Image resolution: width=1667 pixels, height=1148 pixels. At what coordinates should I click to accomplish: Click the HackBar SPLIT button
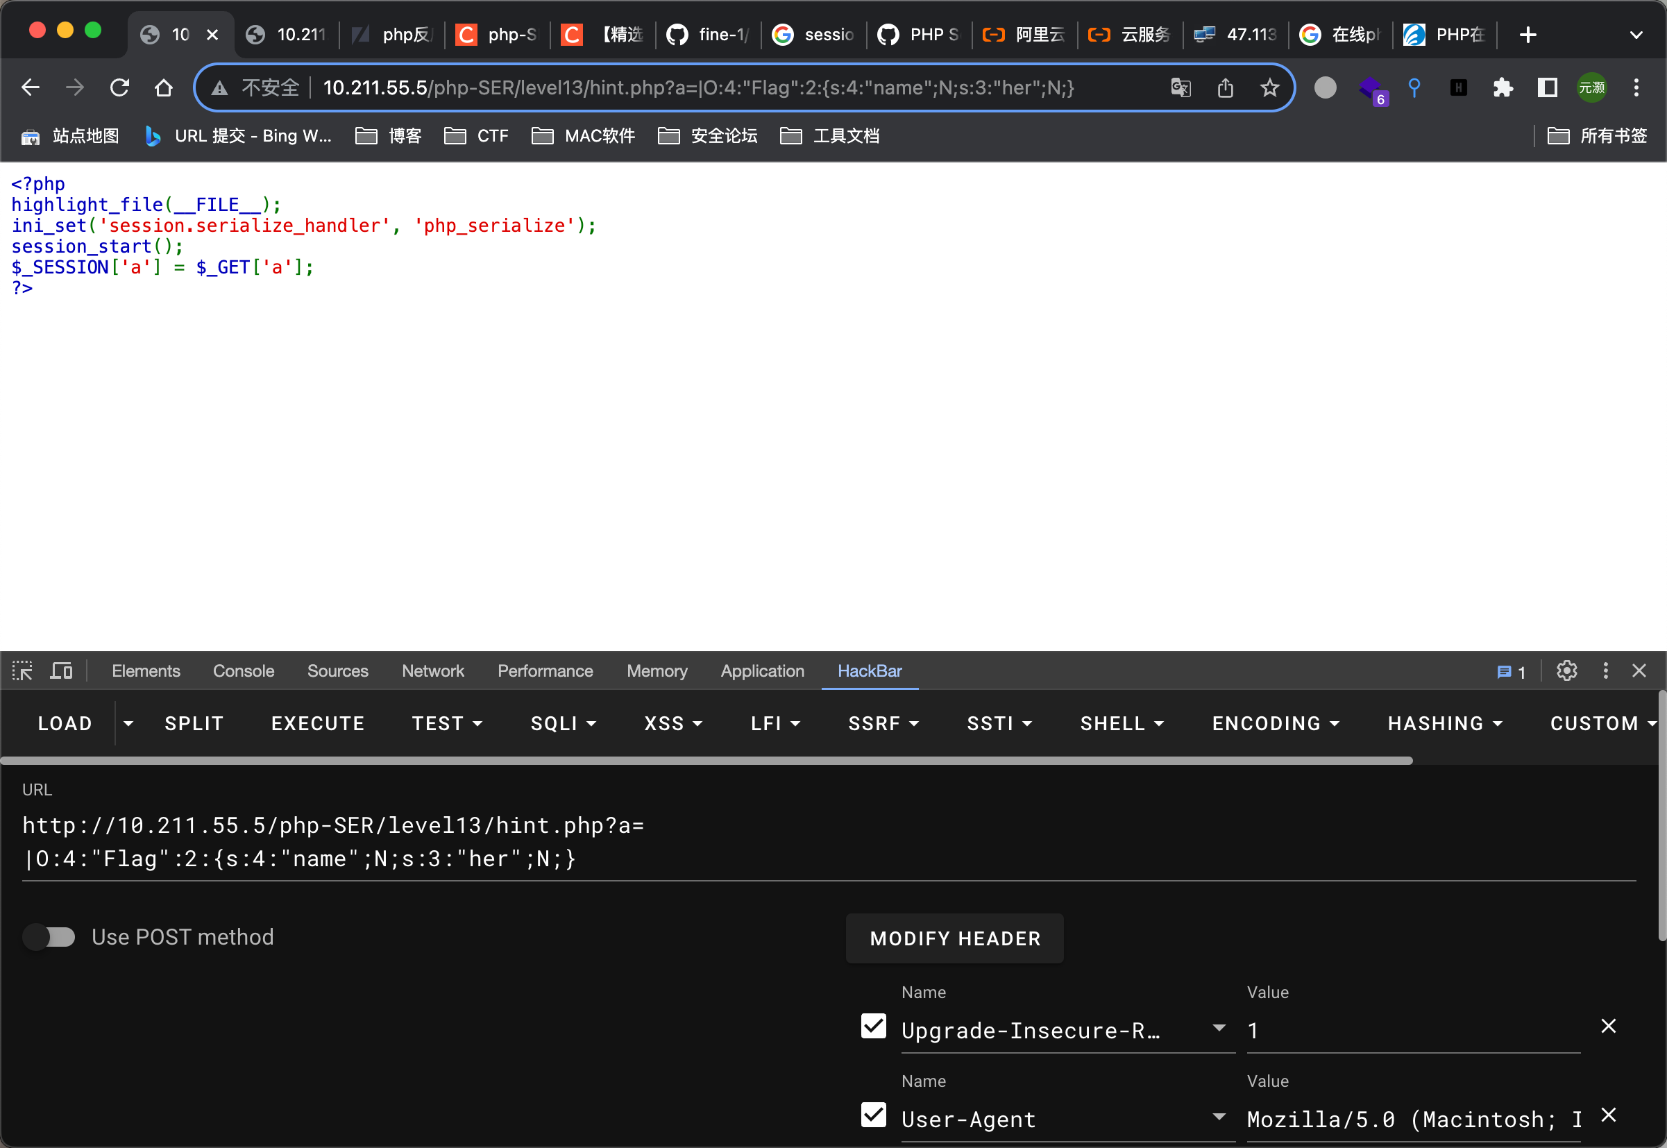tap(194, 724)
